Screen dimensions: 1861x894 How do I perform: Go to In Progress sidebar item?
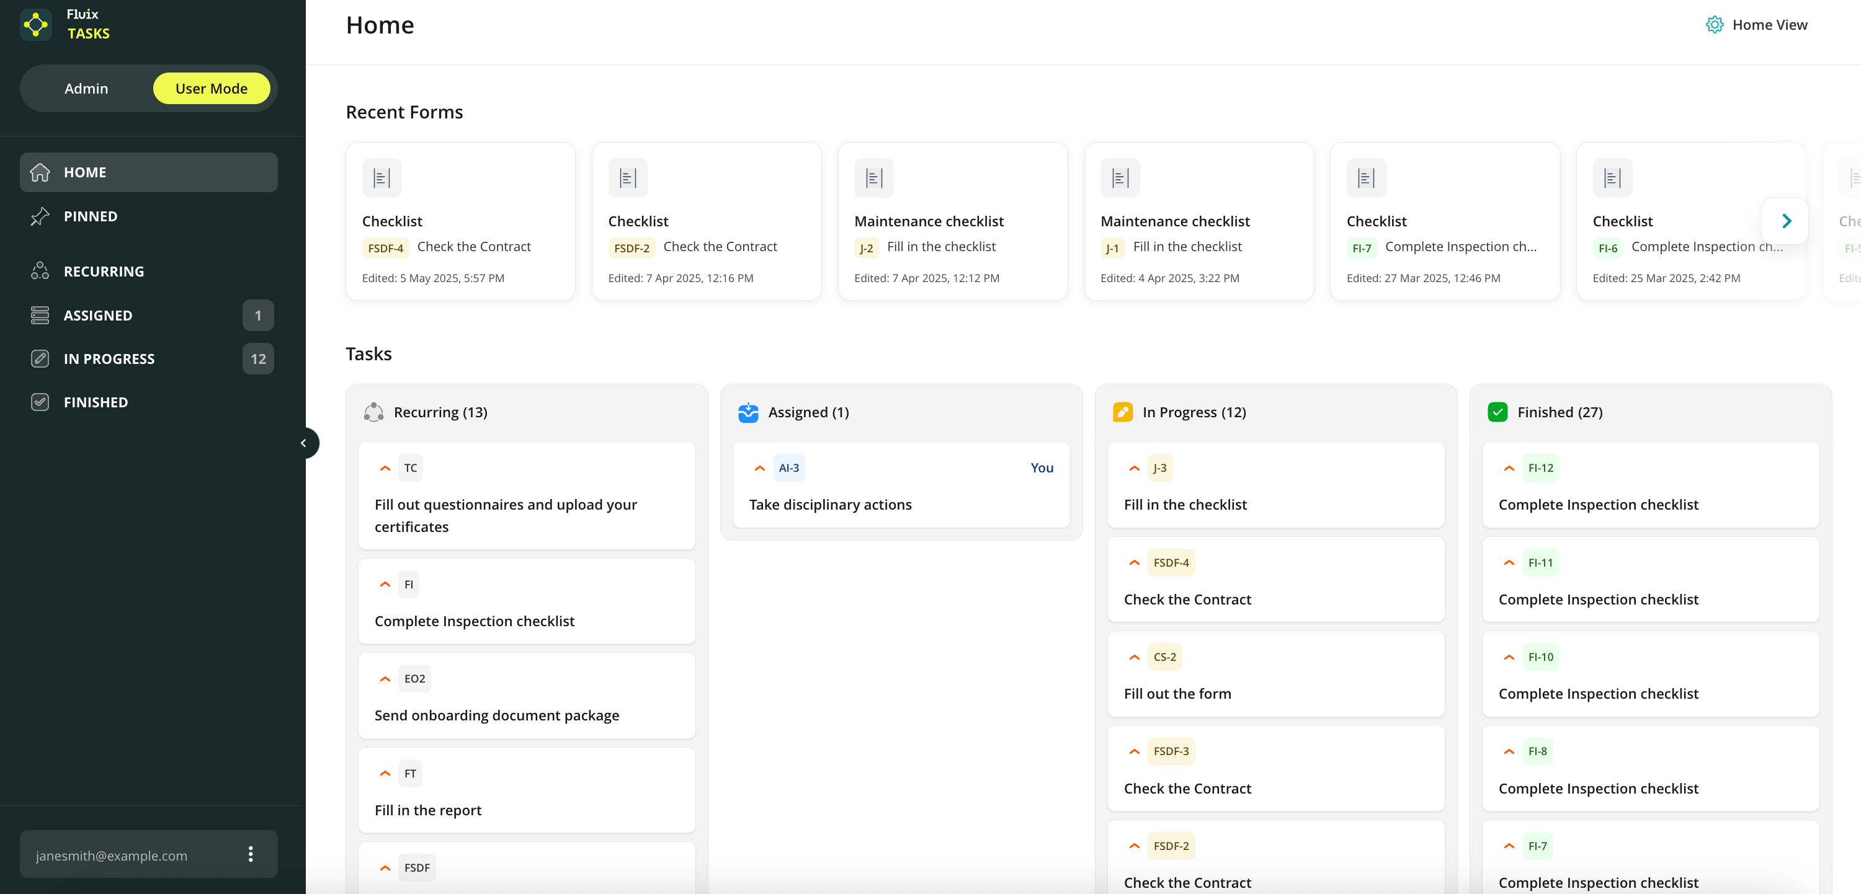click(x=109, y=359)
